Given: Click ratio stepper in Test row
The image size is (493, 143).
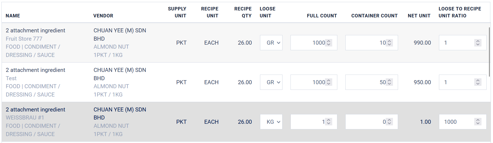Looking at the screenshot, I should pyautogui.click(x=478, y=82).
